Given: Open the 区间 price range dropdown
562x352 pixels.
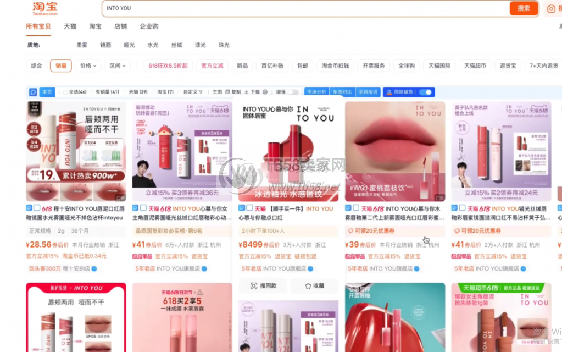Looking at the screenshot, I should (x=117, y=65).
